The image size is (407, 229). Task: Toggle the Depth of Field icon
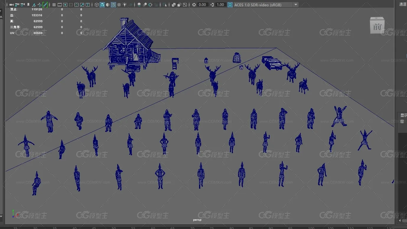tap(156, 5)
